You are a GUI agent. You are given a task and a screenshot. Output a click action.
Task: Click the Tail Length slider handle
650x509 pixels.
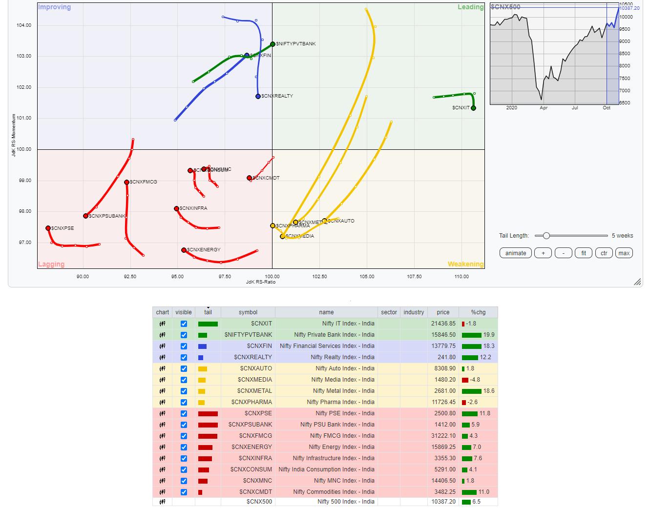546,236
